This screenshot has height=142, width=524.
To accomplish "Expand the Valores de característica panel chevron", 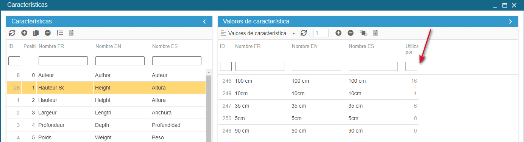I will point(510,22).
